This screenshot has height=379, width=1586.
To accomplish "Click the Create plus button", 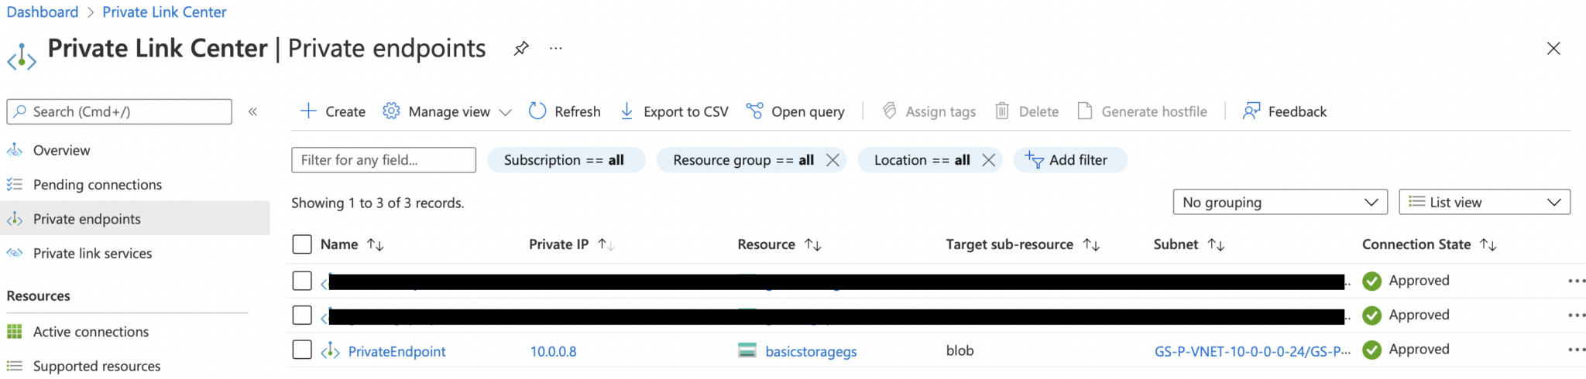I will [x=333, y=112].
